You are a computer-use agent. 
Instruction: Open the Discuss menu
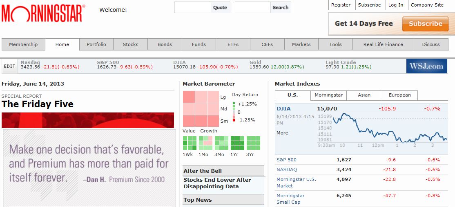pyautogui.click(x=431, y=44)
